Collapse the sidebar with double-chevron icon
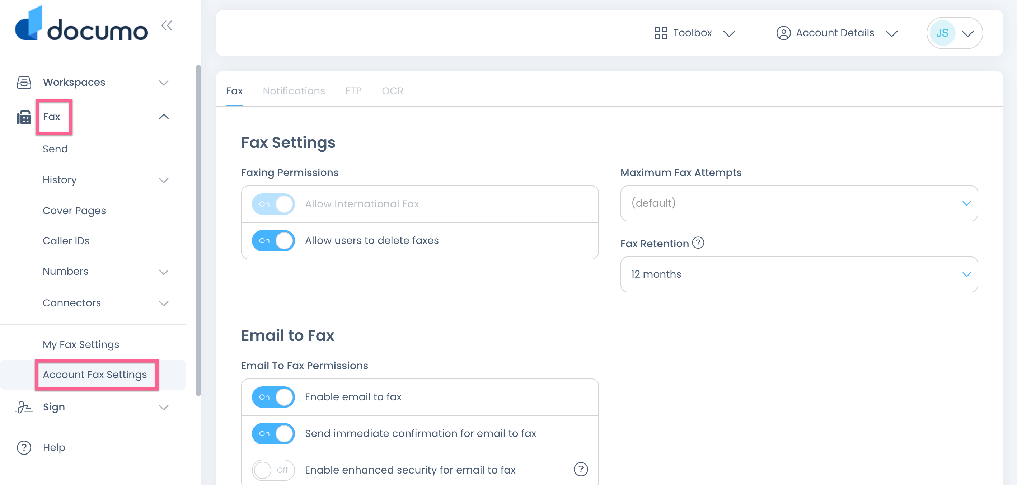The image size is (1017, 485). click(167, 26)
